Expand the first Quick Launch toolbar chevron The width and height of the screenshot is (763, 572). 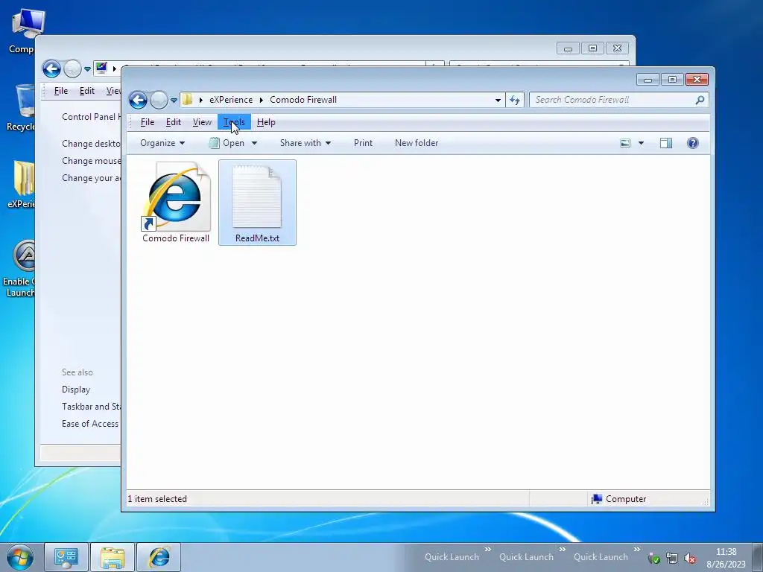click(487, 549)
